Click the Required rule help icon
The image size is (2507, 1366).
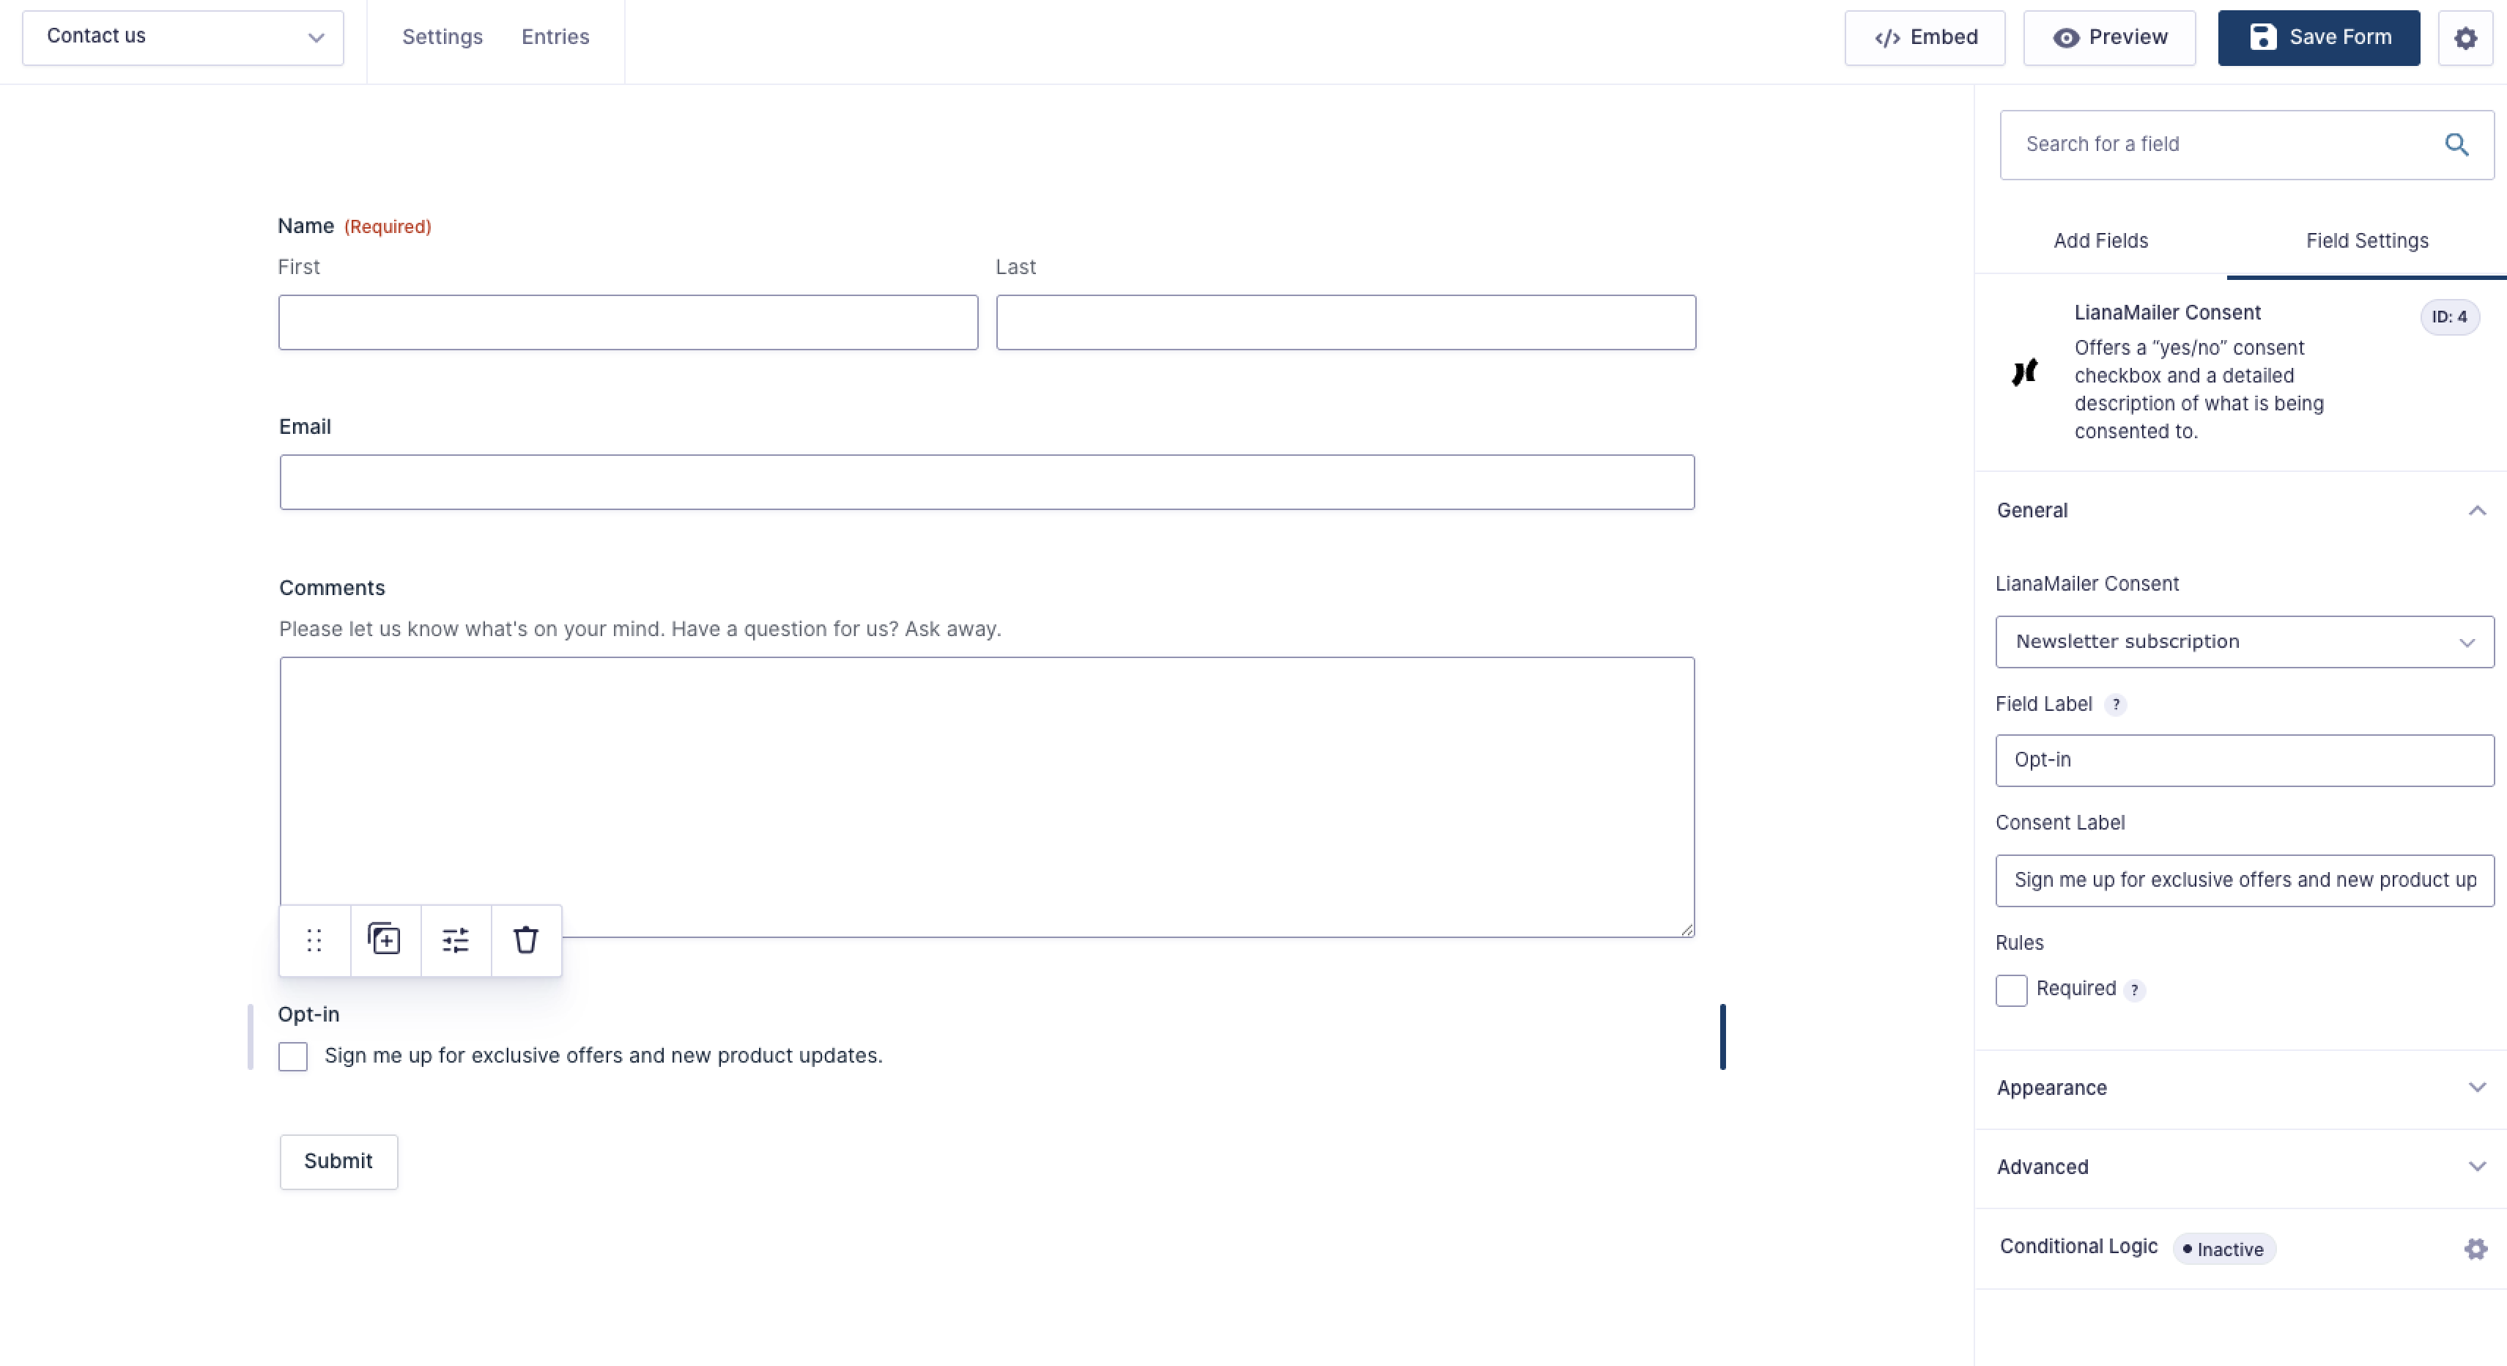[2134, 990]
